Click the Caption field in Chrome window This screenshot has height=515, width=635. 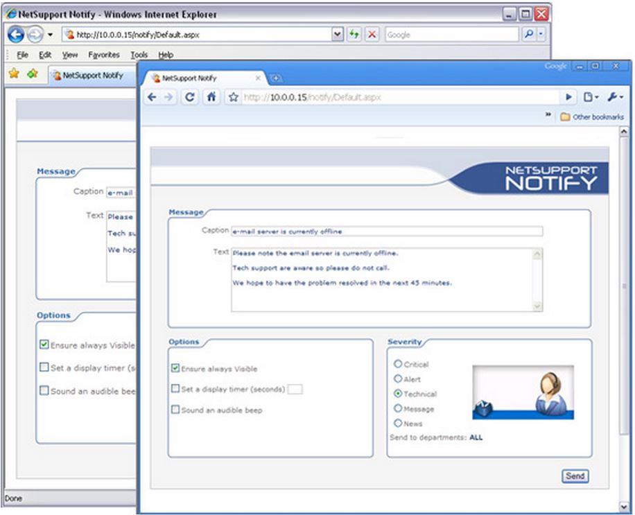[x=387, y=232]
